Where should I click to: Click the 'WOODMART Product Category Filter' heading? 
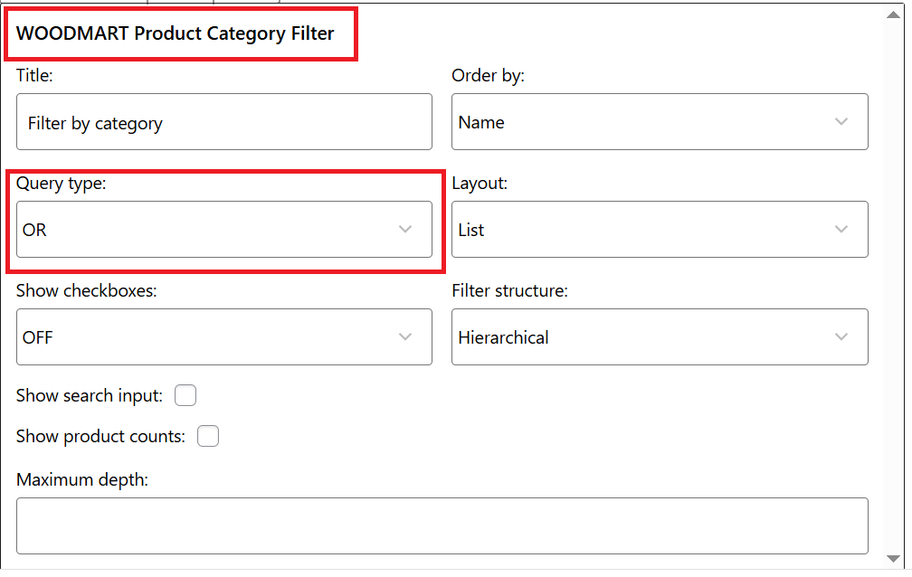tap(176, 33)
